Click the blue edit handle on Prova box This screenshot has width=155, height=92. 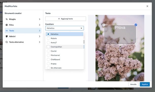[x=136, y=25]
